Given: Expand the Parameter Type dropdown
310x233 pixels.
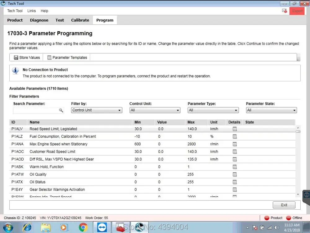Looking at the screenshot, I should click(213, 110).
